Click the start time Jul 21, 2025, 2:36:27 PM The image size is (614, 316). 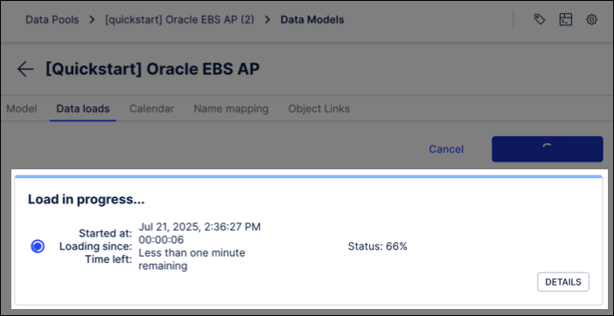pyautogui.click(x=199, y=227)
